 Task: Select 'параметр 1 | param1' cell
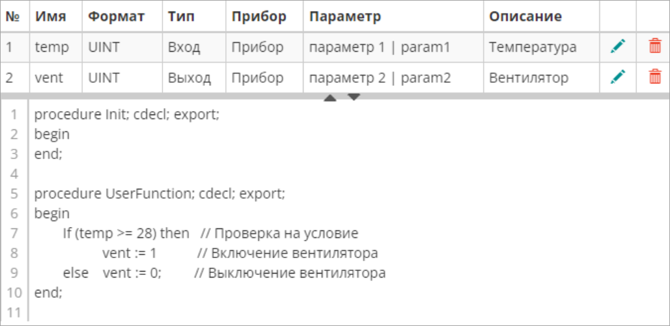[379, 47]
